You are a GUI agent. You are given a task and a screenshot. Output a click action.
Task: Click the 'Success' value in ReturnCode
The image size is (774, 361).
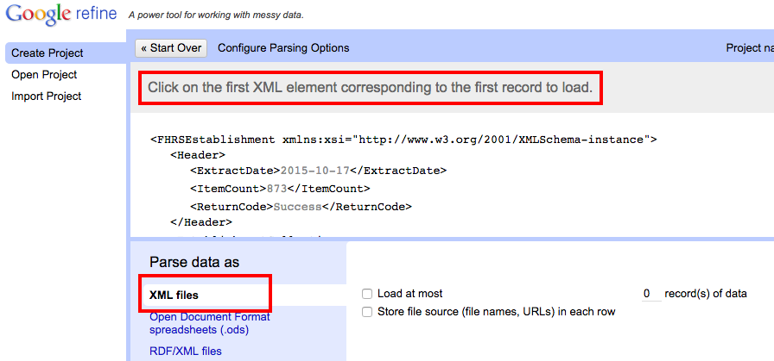297,207
